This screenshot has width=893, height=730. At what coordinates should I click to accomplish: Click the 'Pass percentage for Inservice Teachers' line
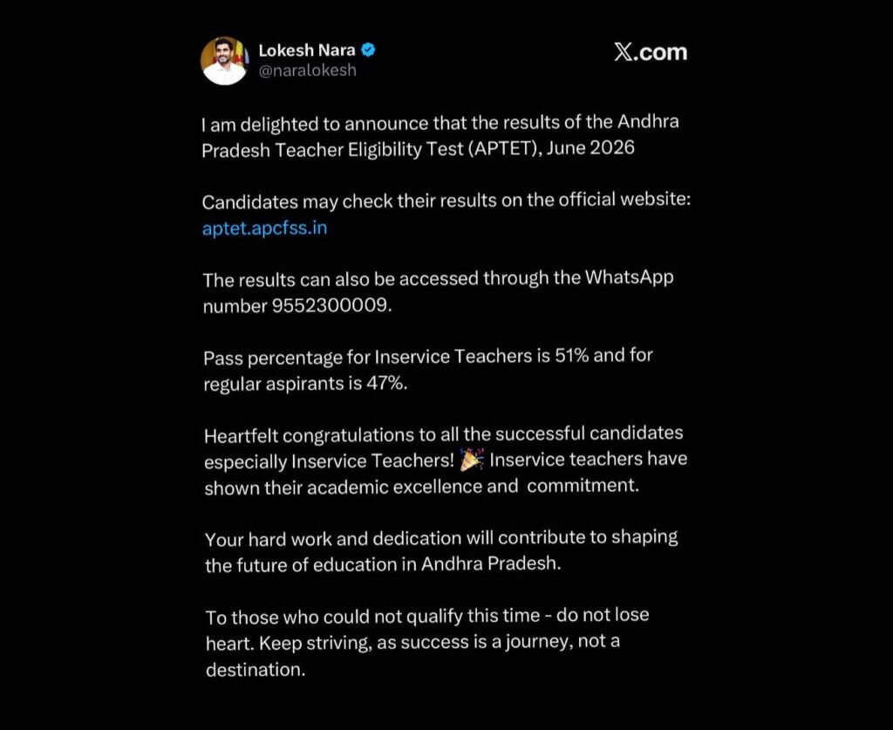[428, 370]
